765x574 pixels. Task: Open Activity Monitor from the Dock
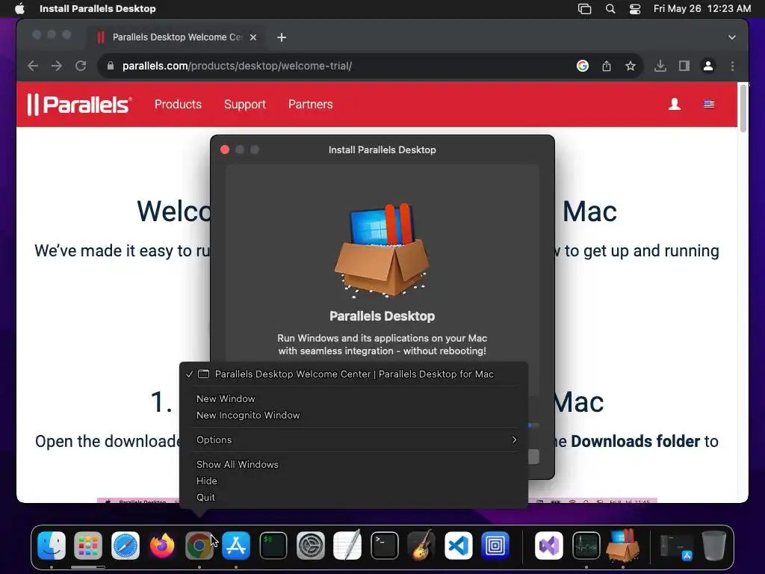[586, 545]
